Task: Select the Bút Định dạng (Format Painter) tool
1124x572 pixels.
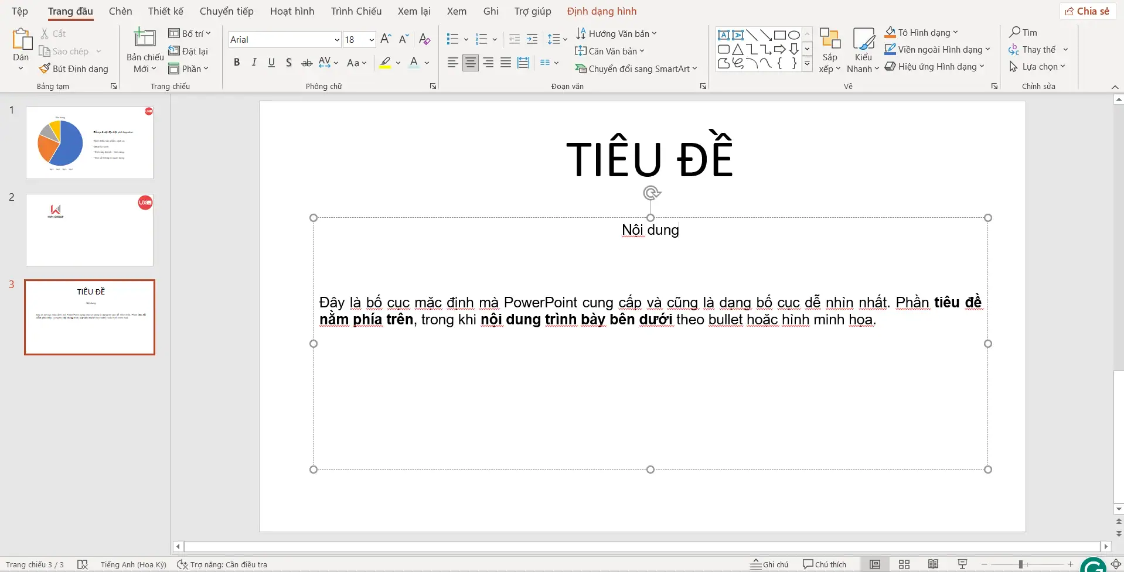Action: (73, 68)
